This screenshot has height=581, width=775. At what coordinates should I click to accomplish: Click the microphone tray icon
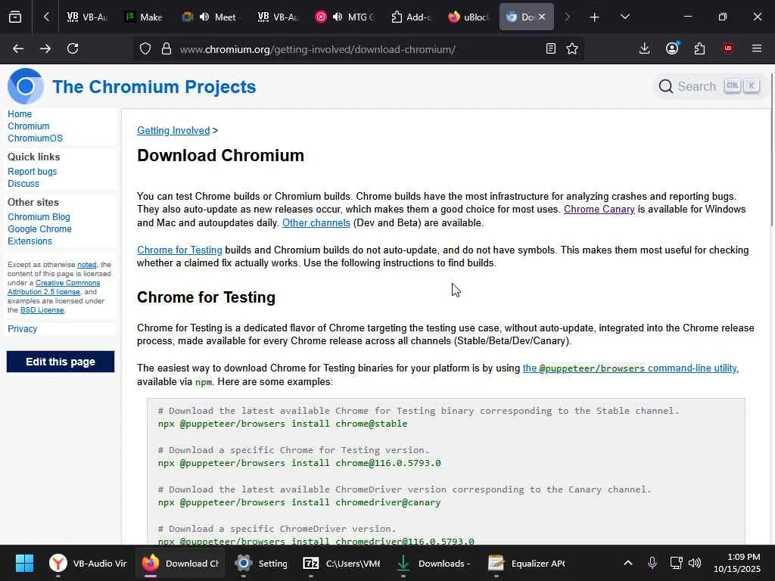click(652, 563)
